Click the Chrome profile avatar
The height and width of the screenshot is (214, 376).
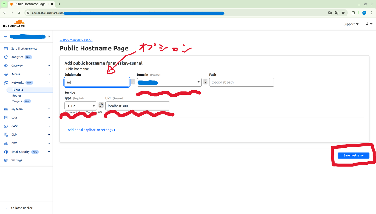[x=364, y=13]
